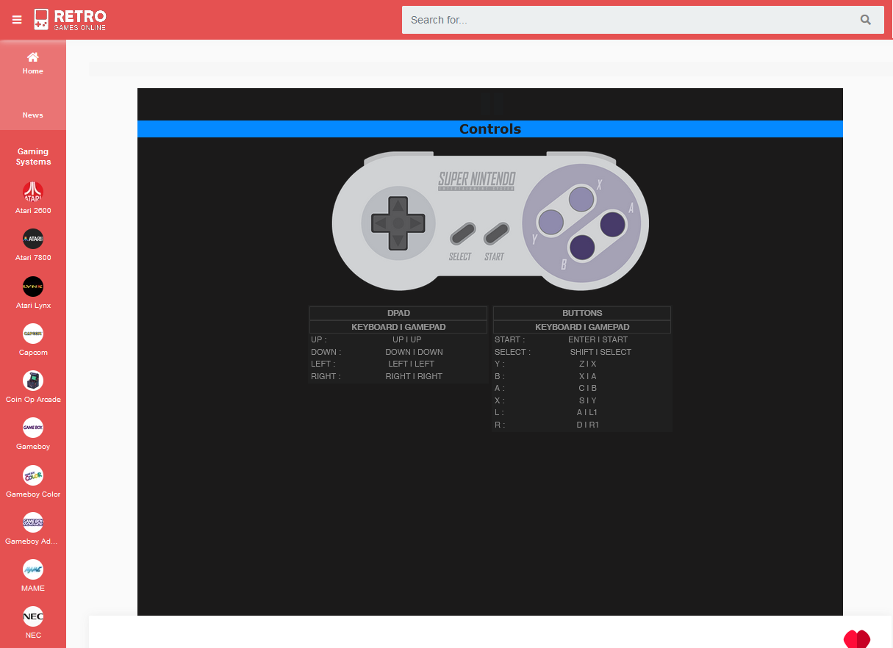Select the Coin Op Arcade icon
This screenshot has width=893, height=648.
[x=32, y=381]
